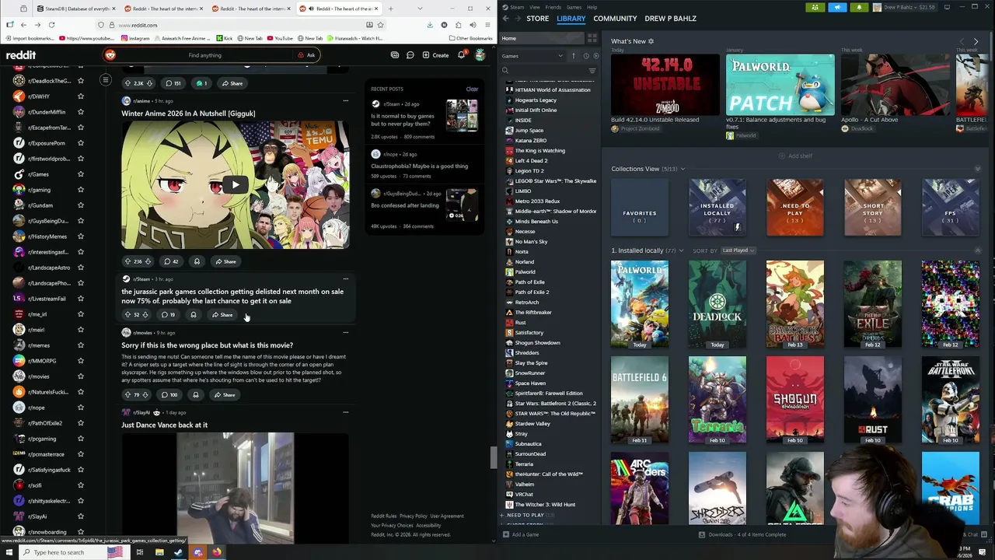The width and height of the screenshot is (995, 560).
Task: Click Add a Game in Steam
Action: [521, 535]
